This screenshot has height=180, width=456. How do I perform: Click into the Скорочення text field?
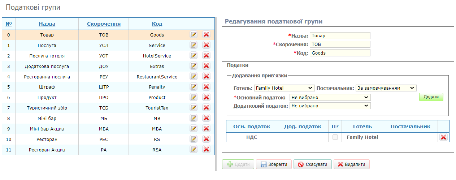pyautogui.click(x=340, y=44)
